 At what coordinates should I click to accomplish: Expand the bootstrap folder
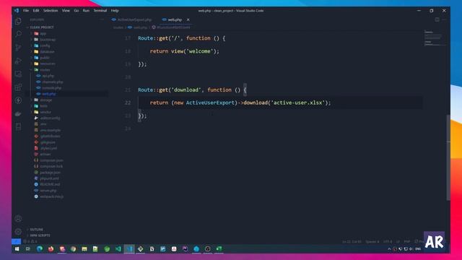click(48, 40)
